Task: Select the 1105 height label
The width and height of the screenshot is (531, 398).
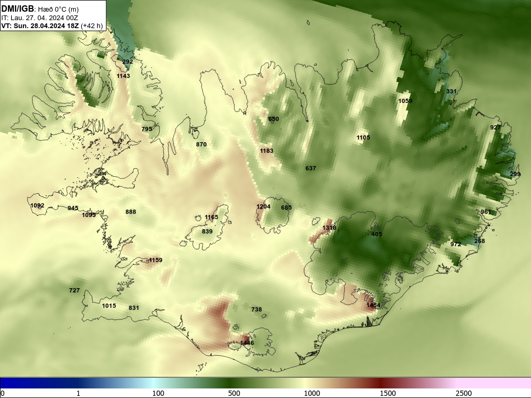Action: 363,137
